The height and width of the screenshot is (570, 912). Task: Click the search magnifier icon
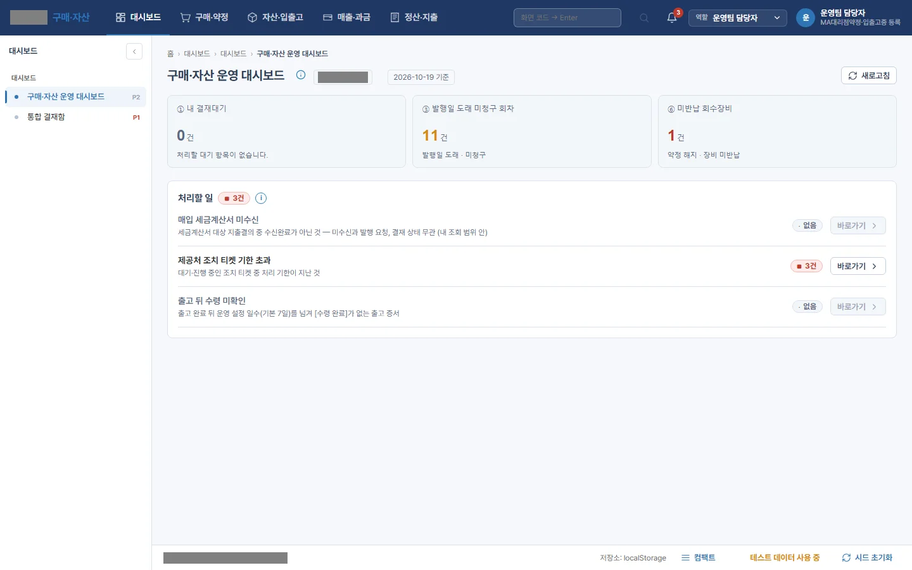point(644,18)
